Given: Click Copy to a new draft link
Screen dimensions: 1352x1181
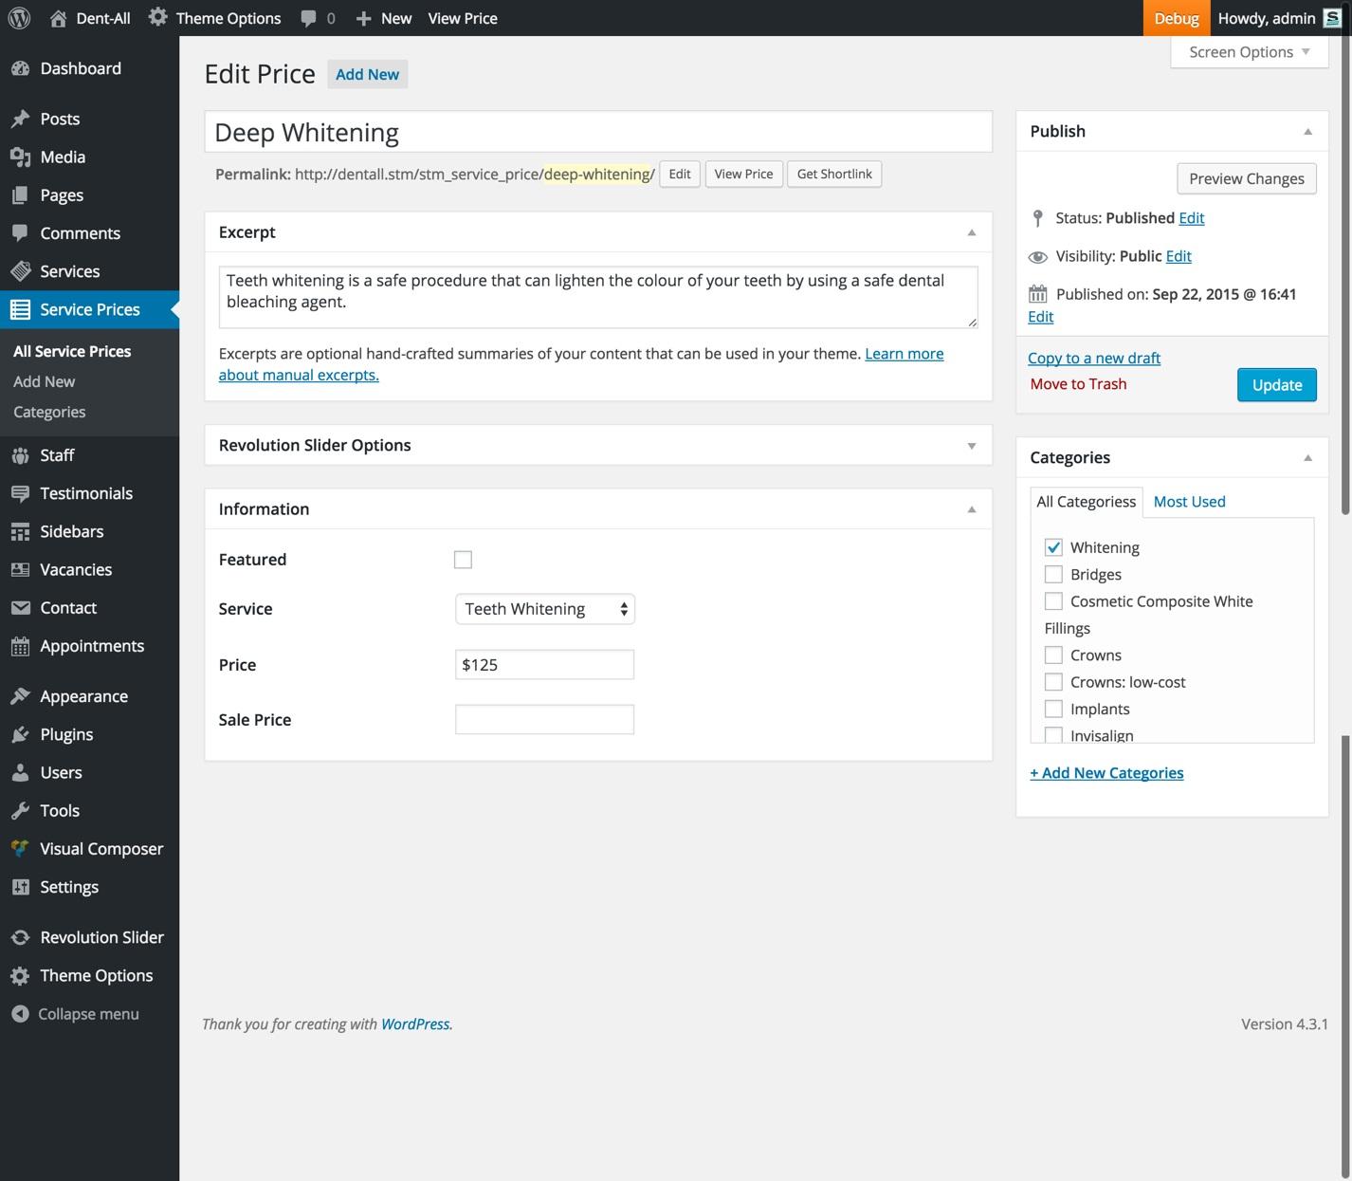Looking at the screenshot, I should pyautogui.click(x=1094, y=358).
